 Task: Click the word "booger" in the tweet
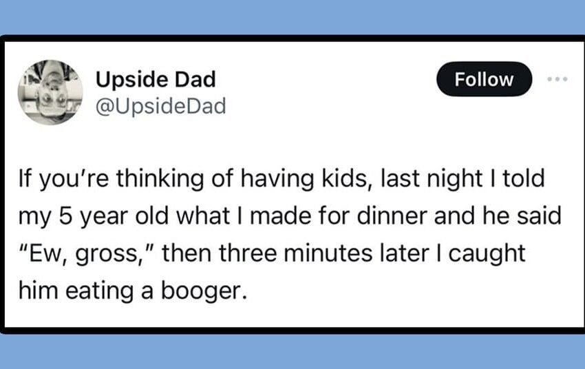pos(204,291)
